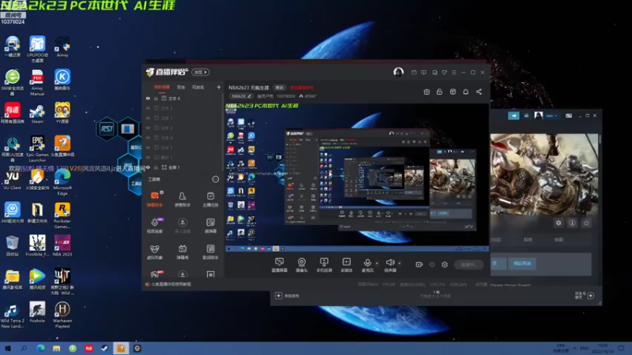Screen dimensions: 632x355
Task: Toggle visibility eye of 全屏 1 layer
Action: pos(148,167)
